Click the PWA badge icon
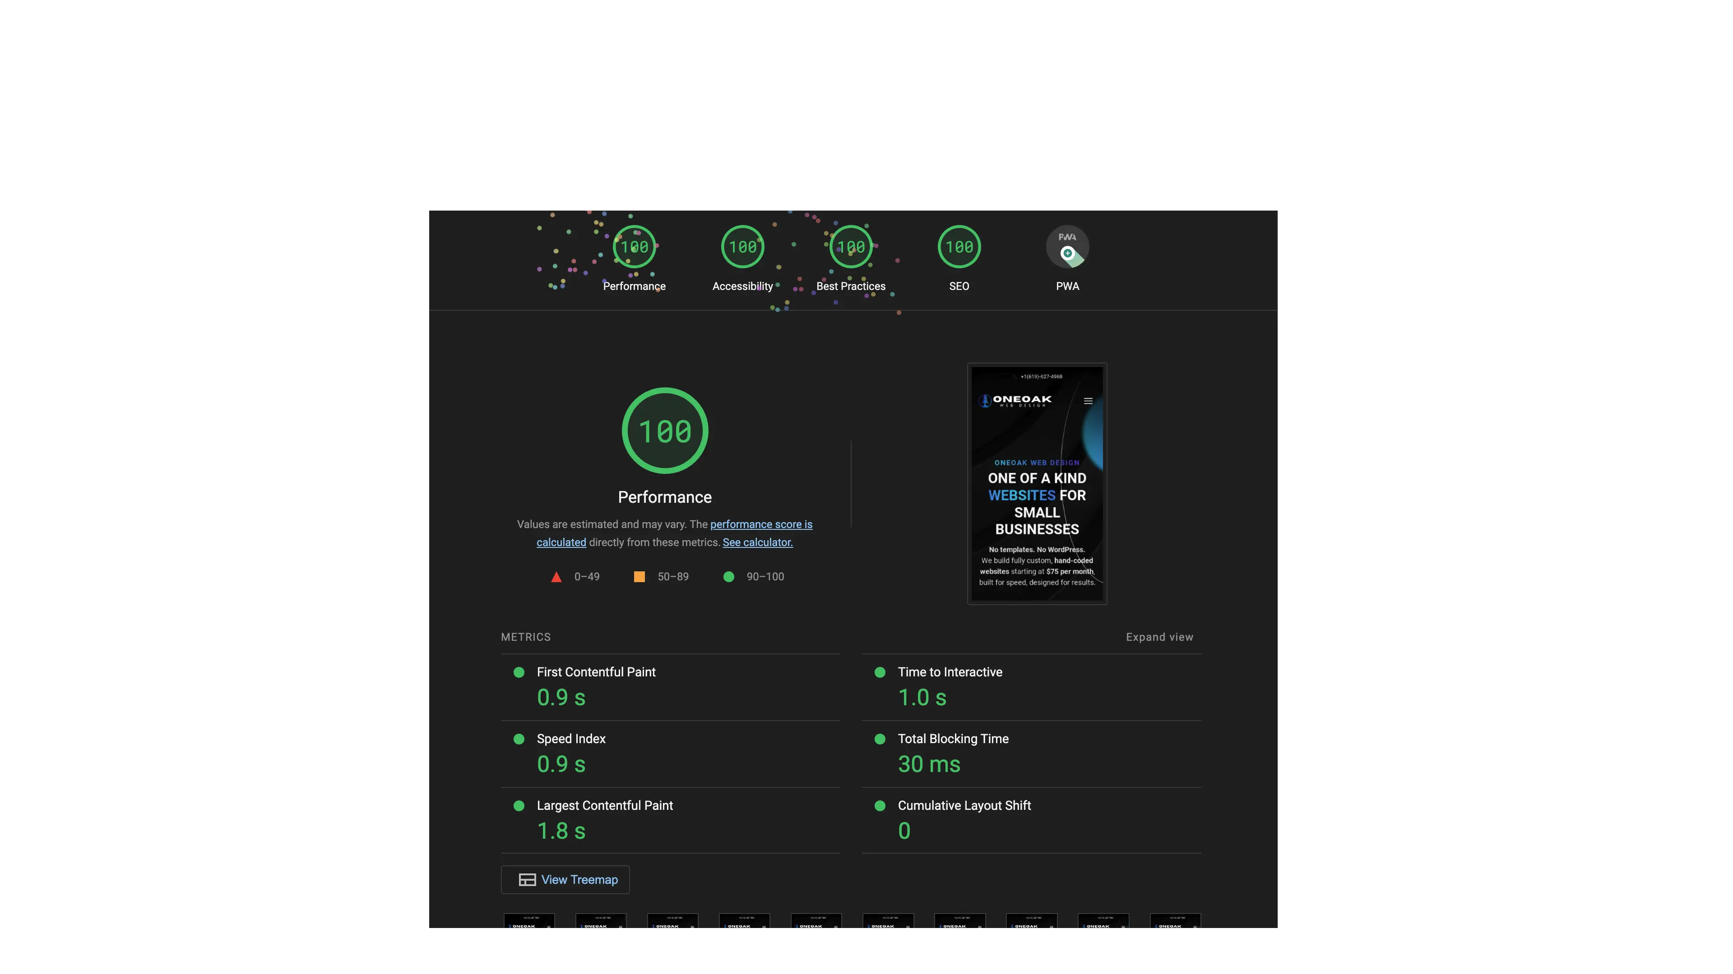 click(x=1067, y=247)
